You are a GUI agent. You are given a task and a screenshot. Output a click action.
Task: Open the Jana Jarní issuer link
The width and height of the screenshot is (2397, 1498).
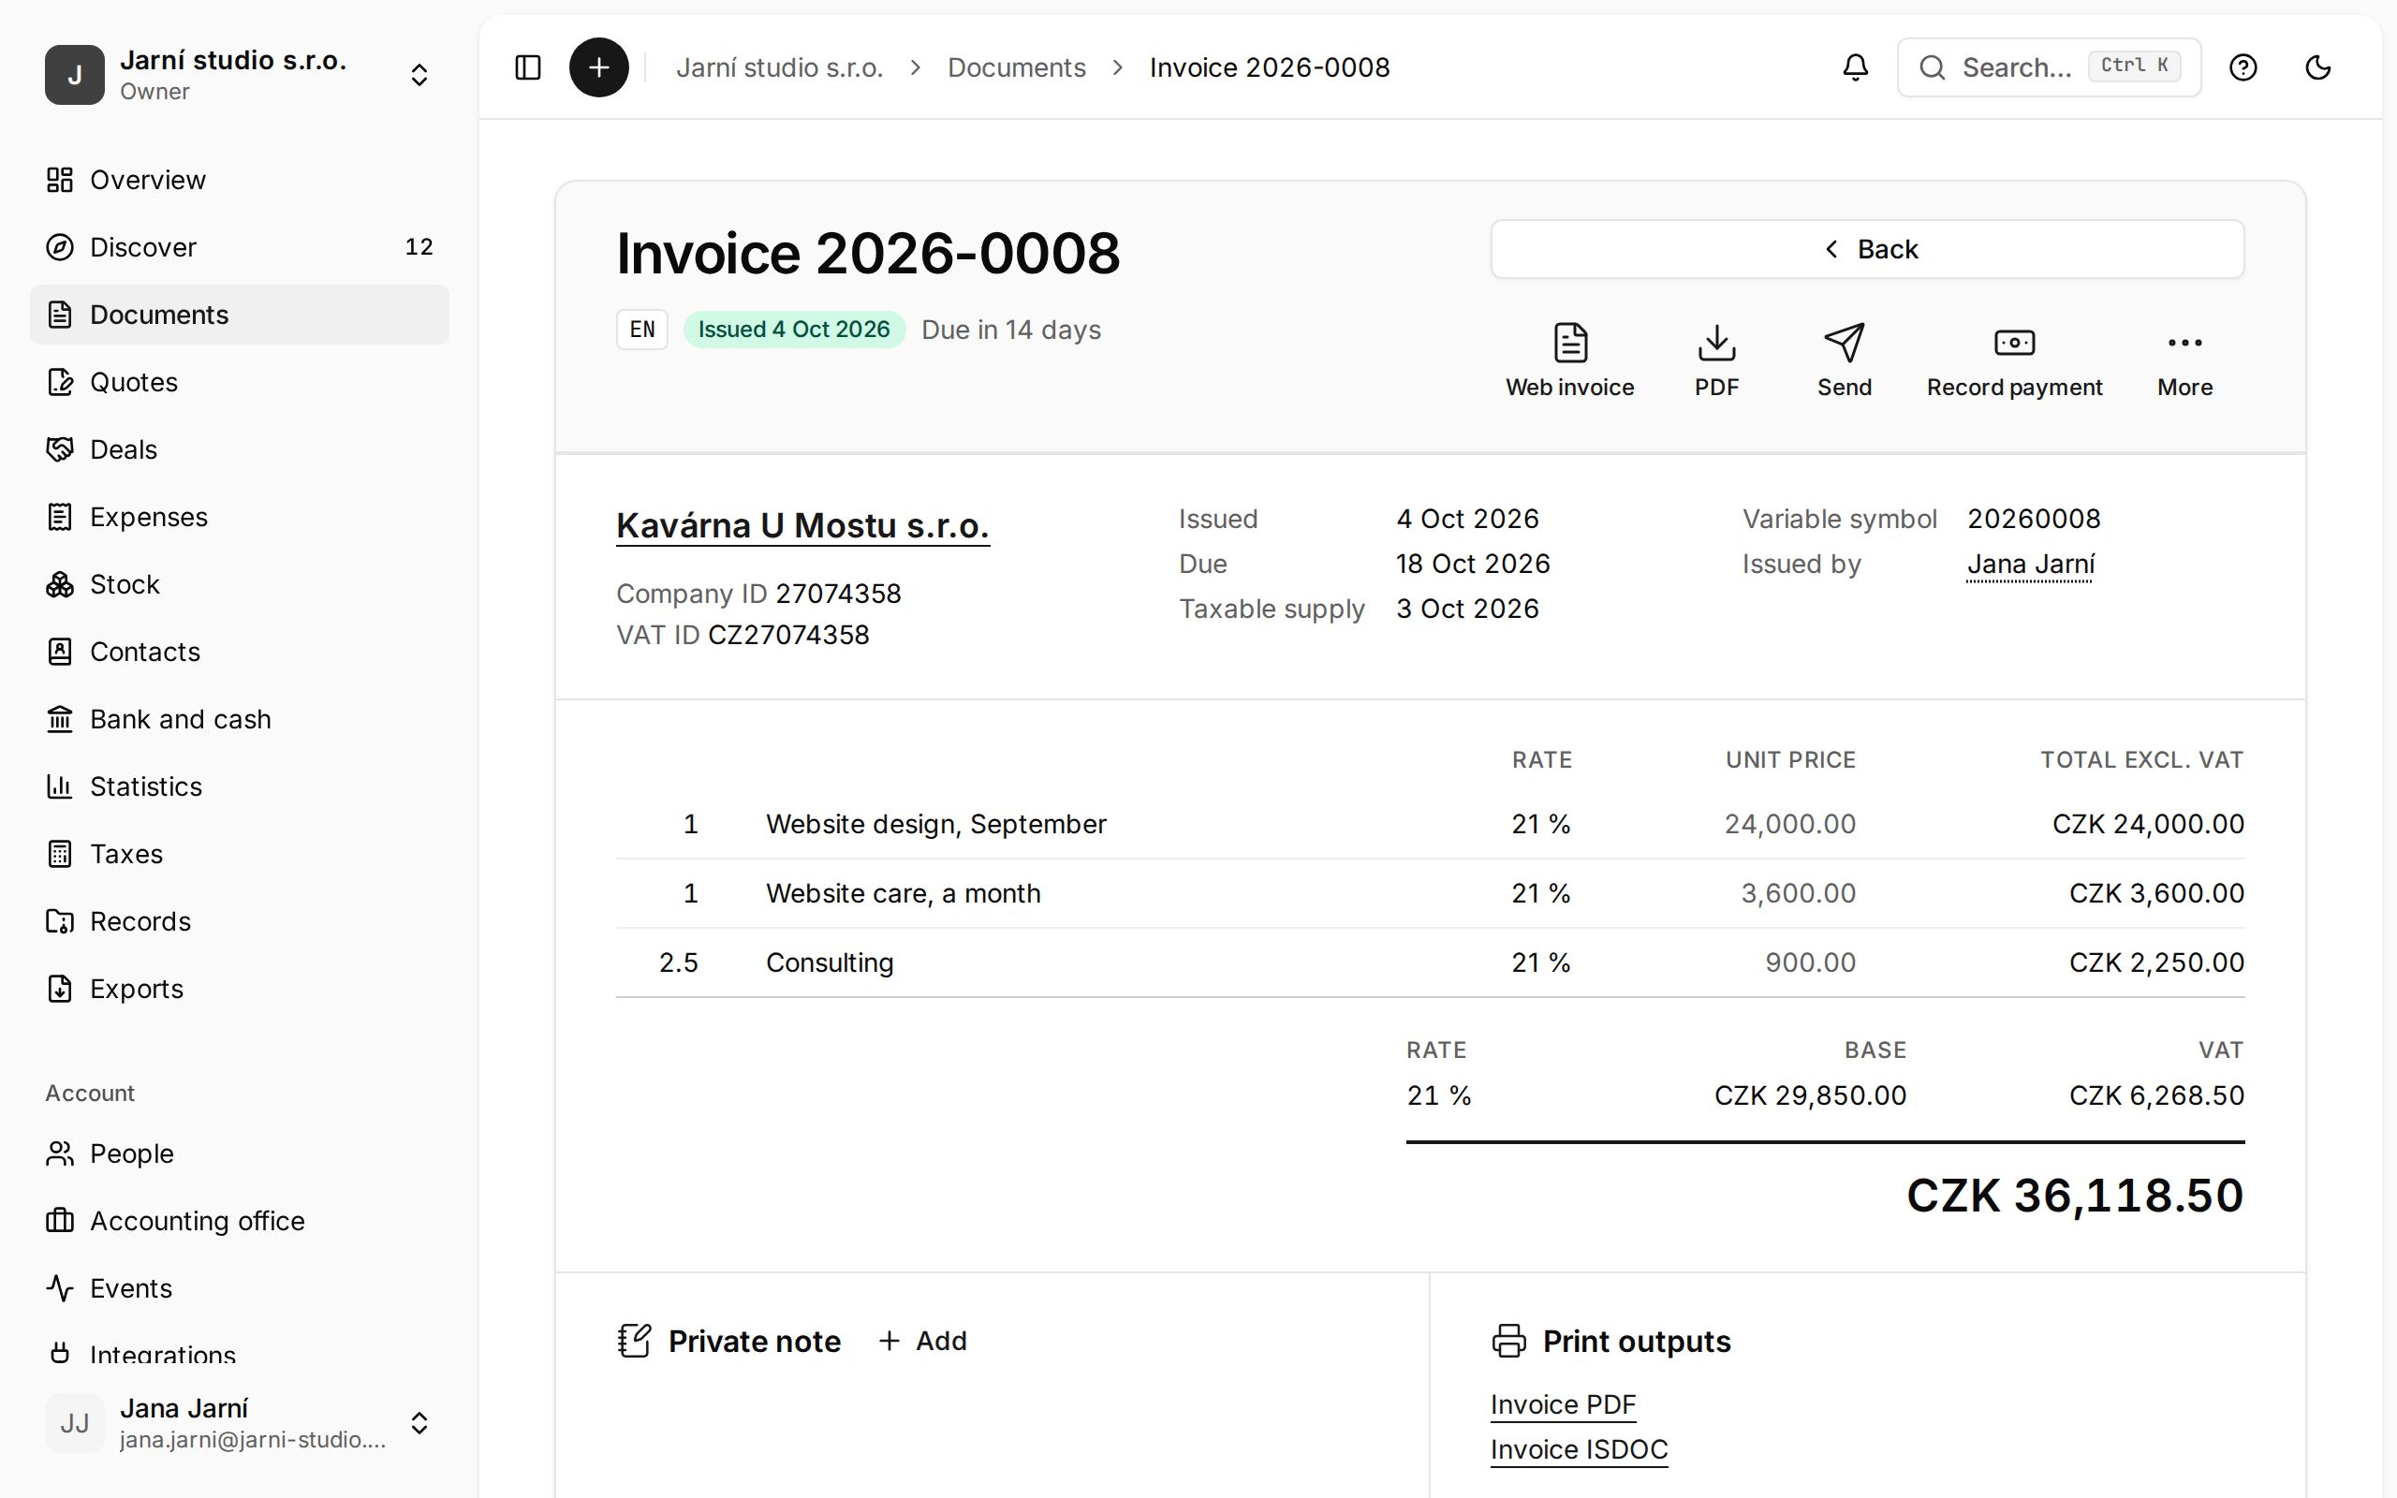click(2030, 564)
